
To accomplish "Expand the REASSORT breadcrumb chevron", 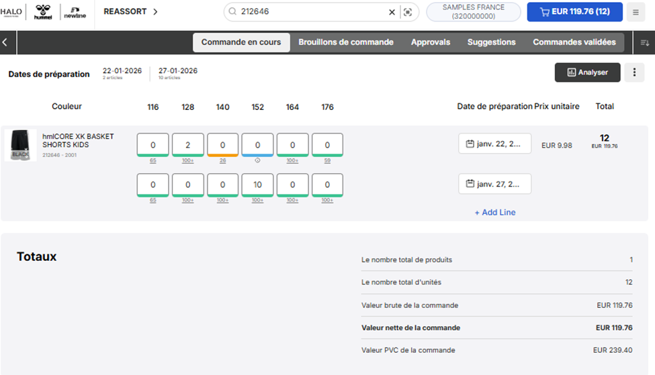I will [x=155, y=12].
